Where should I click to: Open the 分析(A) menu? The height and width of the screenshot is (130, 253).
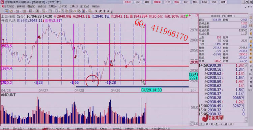click(x=63, y=7)
